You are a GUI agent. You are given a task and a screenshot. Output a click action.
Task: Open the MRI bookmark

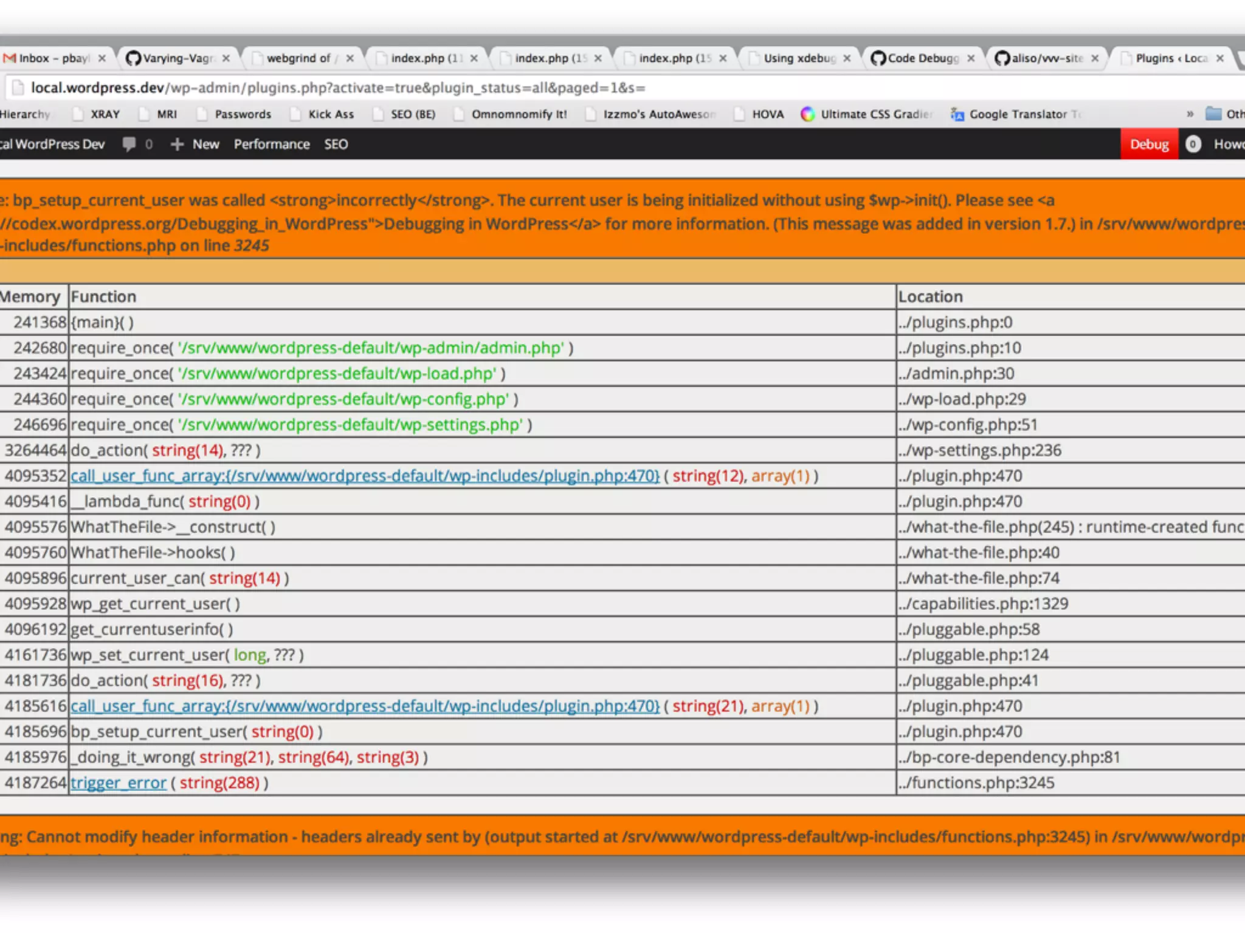point(159,114)
